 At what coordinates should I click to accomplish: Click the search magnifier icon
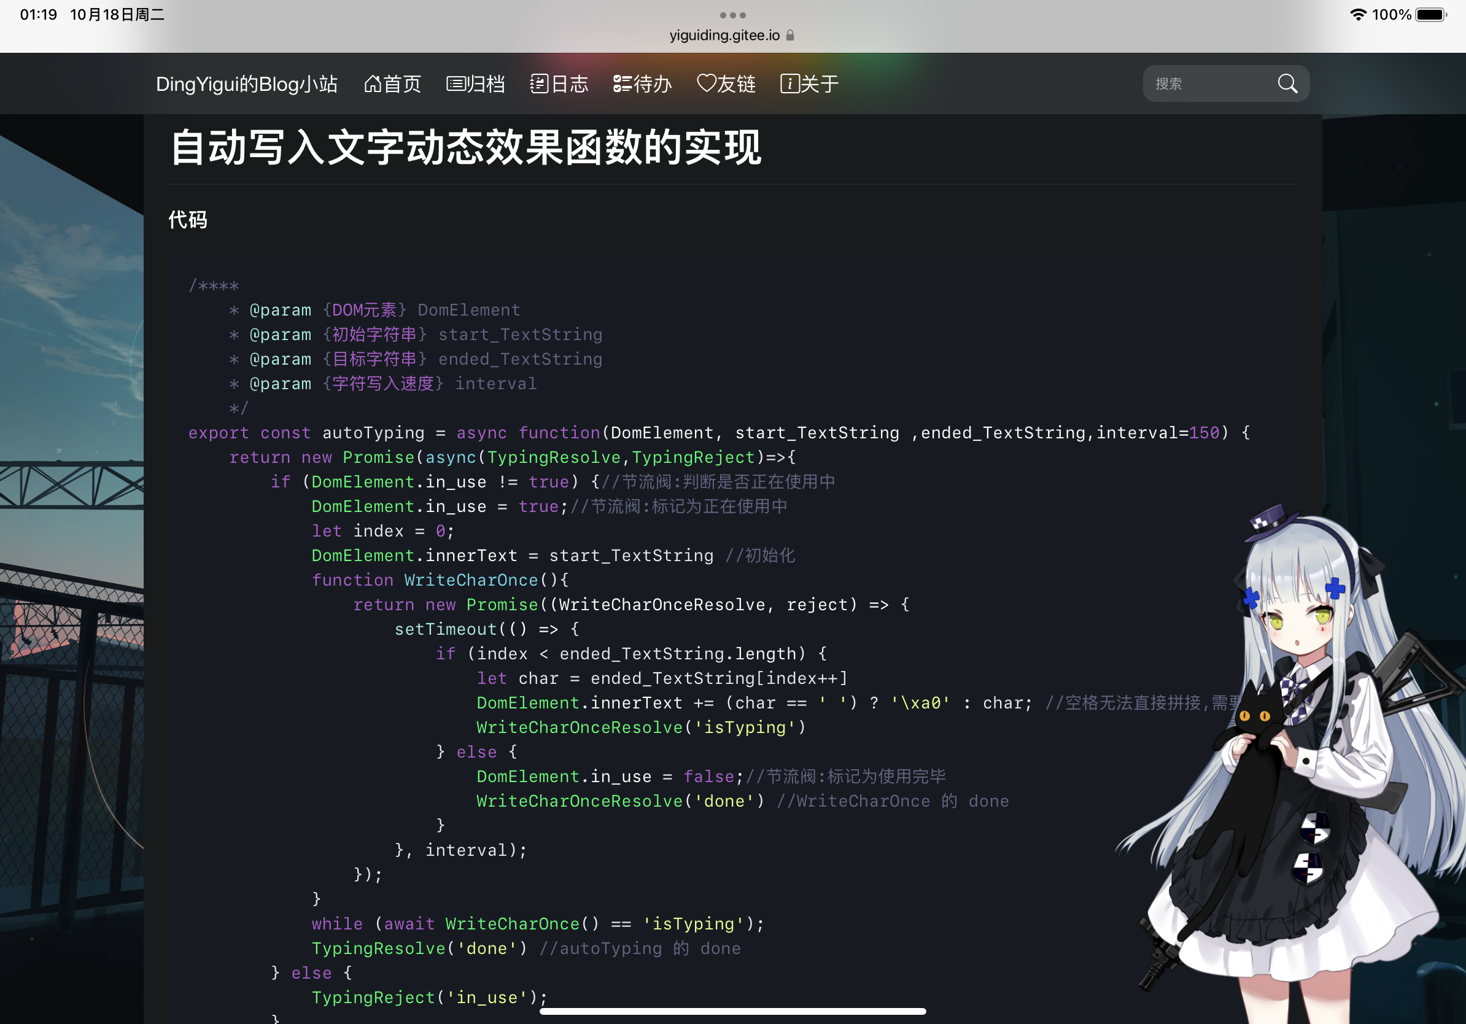1287,83
